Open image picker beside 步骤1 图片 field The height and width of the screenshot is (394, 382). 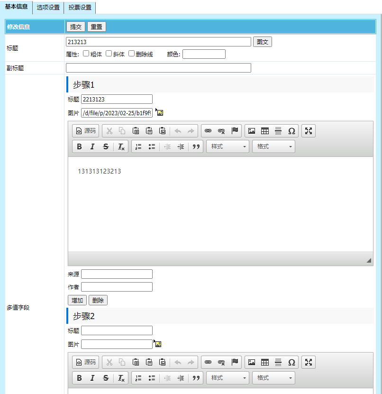coord(160,112)
